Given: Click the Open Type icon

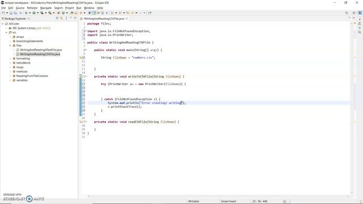Looking at the screenshot, I should [x=71, y=13].
